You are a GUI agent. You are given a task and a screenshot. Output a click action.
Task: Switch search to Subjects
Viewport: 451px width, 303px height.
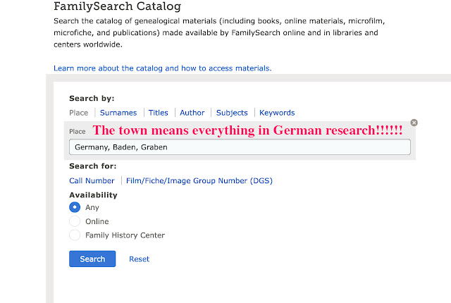coord(232,113)
